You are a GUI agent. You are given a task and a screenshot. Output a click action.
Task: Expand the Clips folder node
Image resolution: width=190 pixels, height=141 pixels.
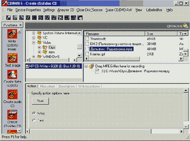[x=39, y=47]
